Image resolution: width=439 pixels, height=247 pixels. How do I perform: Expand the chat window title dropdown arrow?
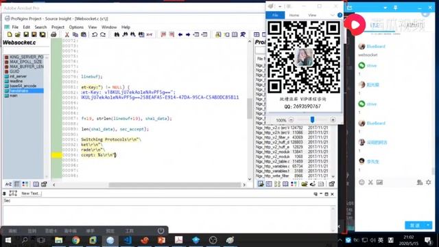tap(385, 8)
